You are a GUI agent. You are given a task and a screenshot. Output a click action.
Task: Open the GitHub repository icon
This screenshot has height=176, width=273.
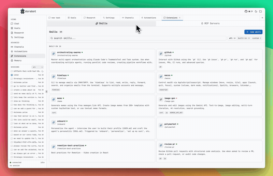point(246,12)
